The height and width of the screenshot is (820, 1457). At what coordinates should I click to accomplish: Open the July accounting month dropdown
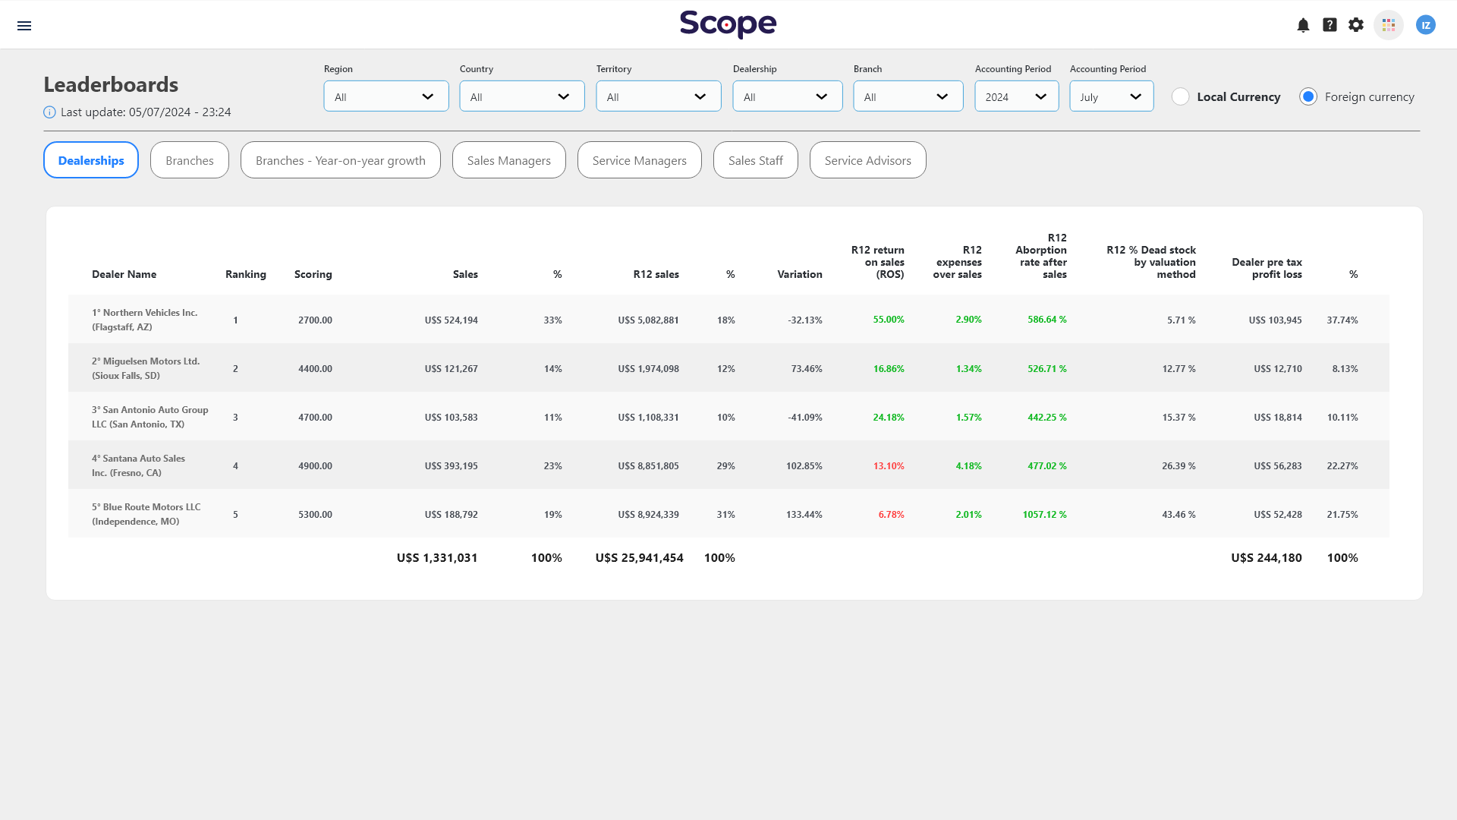pyautogui.click(x=1112, y=96)
